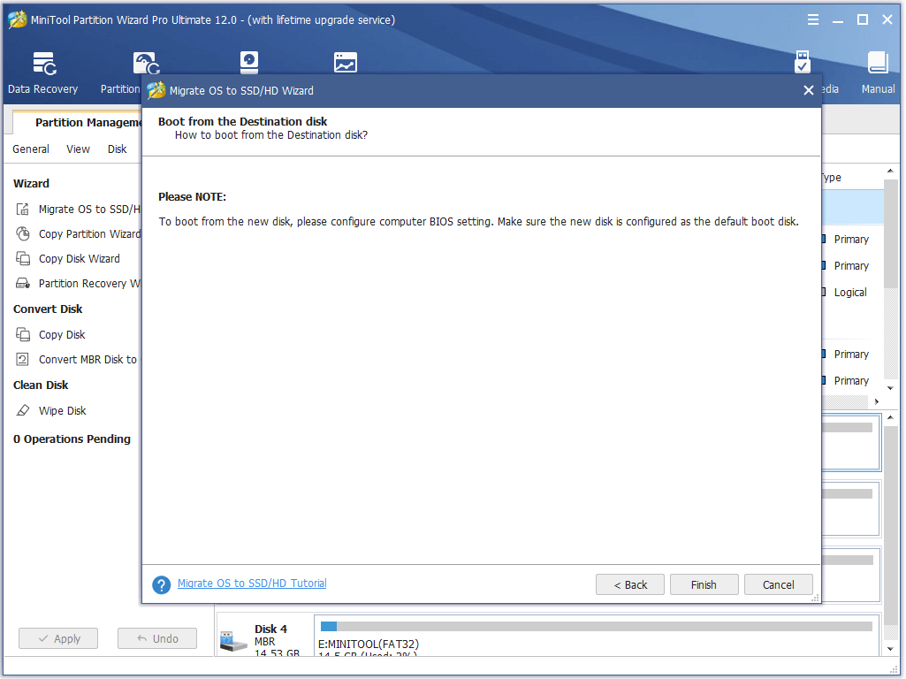Click the Cancel button in wizard
This screenshot has height=679, width=906.
[779, 584]
